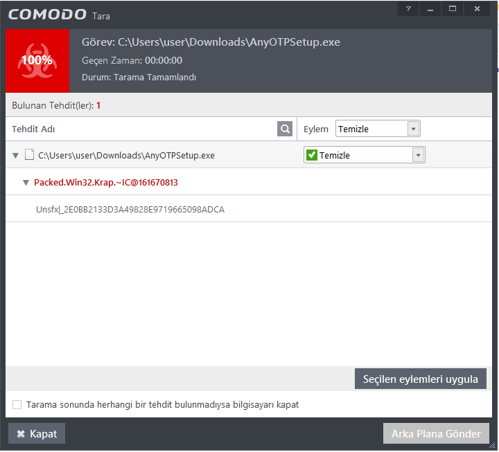
Task: Click the Bulunan Tehdit(ler): 1 label
Action: pos(56,105)
